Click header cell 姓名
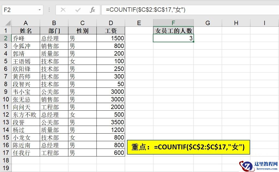This screenshot has height=172, width=279. click(x=26, y=31)
